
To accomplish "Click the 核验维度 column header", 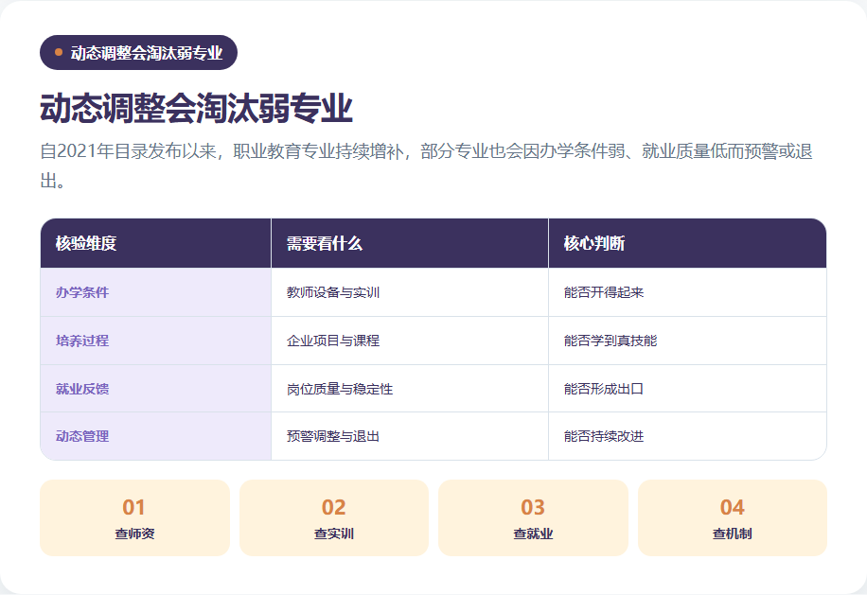I will [x=155, y=243].
